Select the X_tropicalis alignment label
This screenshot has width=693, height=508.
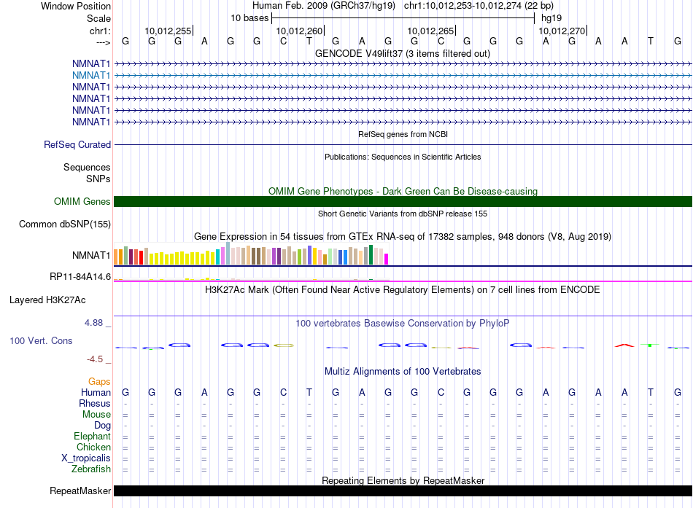(86, 458)
